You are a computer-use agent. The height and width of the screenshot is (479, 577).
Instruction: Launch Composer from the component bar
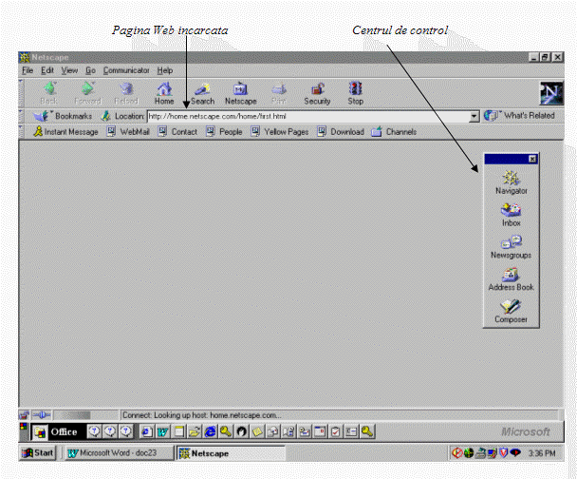[512, 312]
